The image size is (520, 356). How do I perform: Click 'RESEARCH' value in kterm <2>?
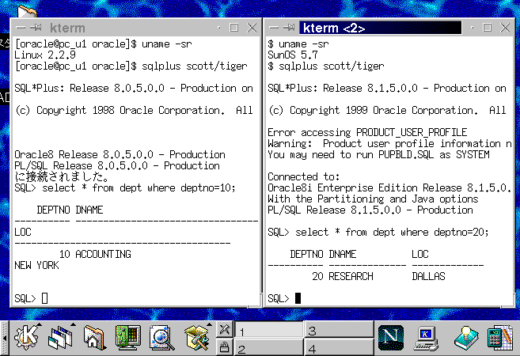[351, 276]
